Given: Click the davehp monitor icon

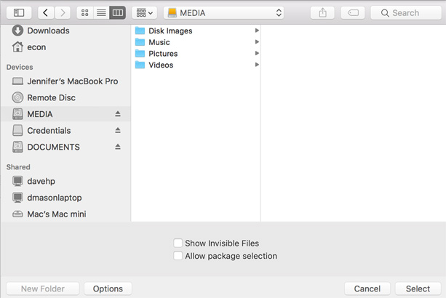Looking at the screenshot, I should point(17,181).
